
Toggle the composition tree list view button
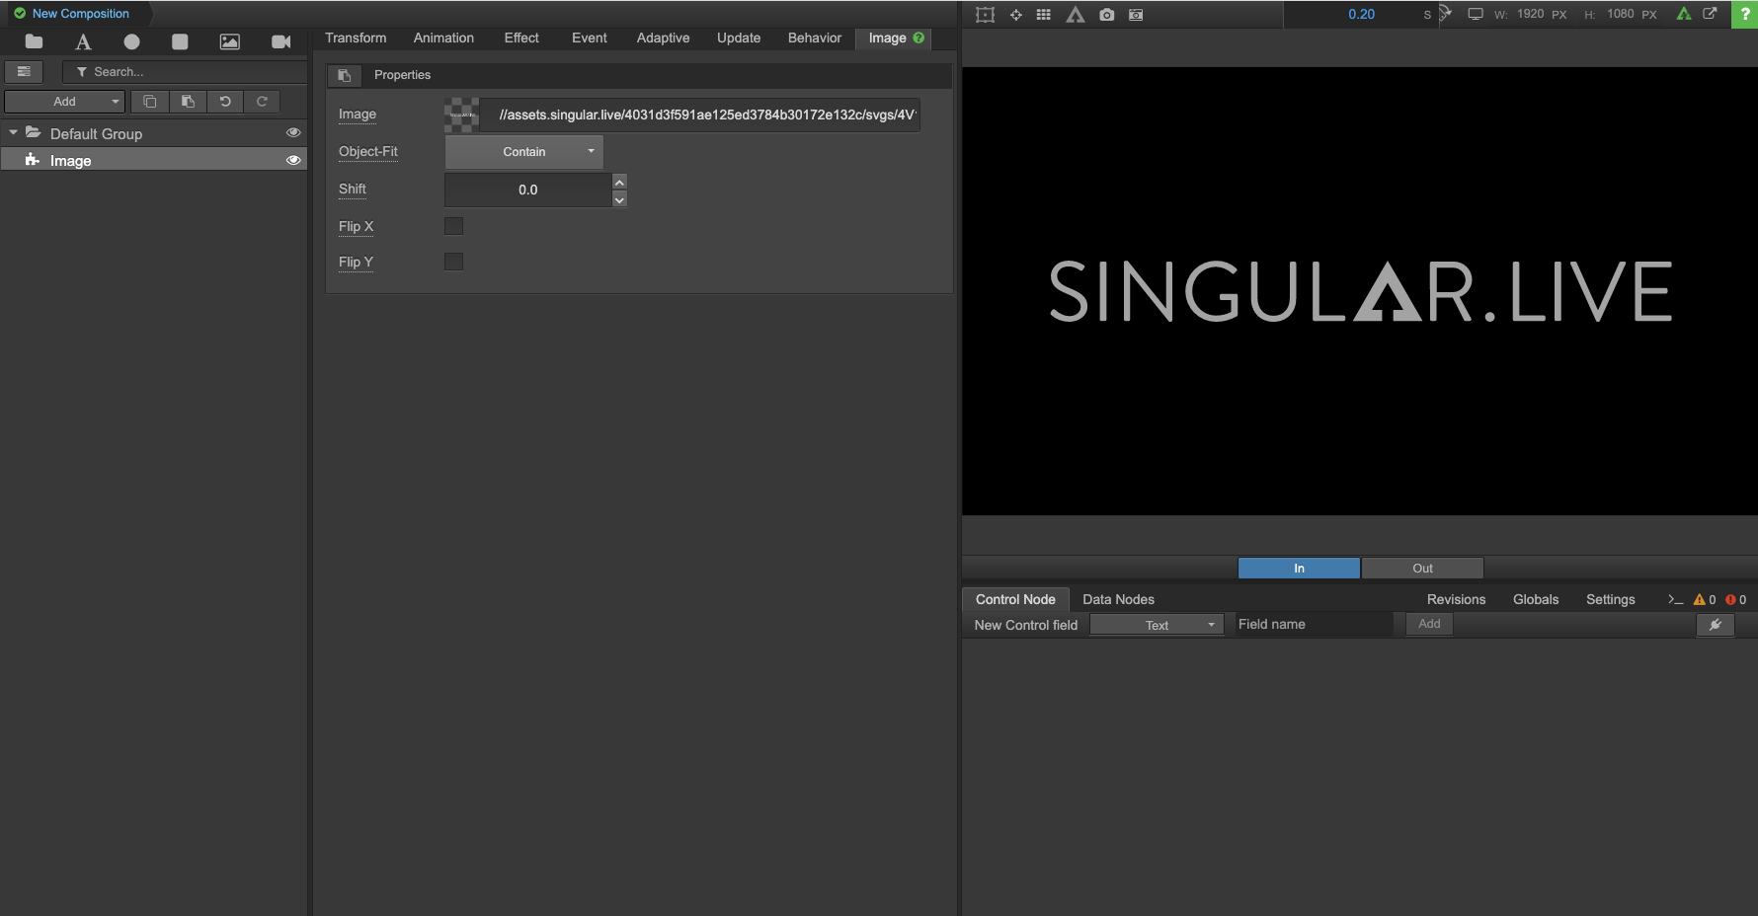coord(24,72)
